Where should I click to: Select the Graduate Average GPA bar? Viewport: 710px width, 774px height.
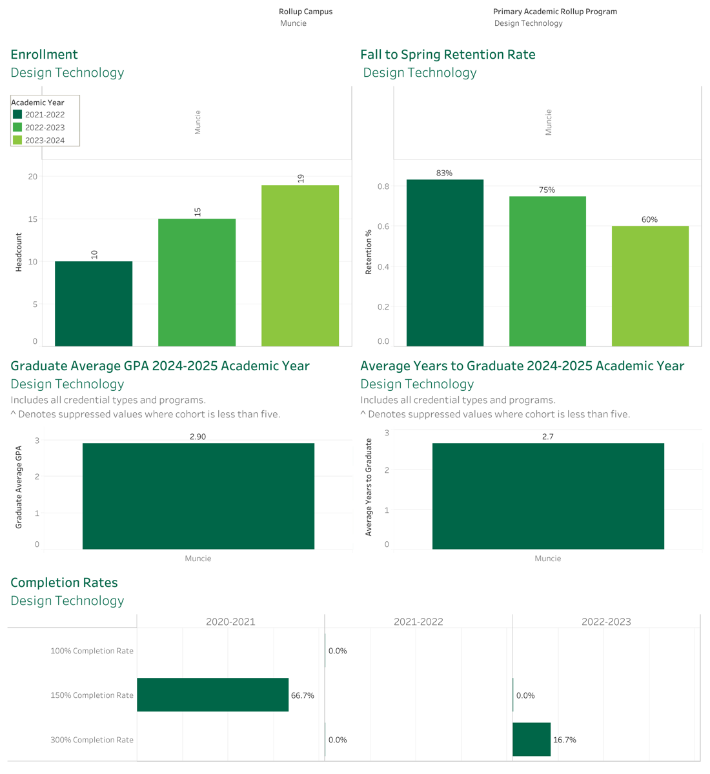tap(198, 496)
